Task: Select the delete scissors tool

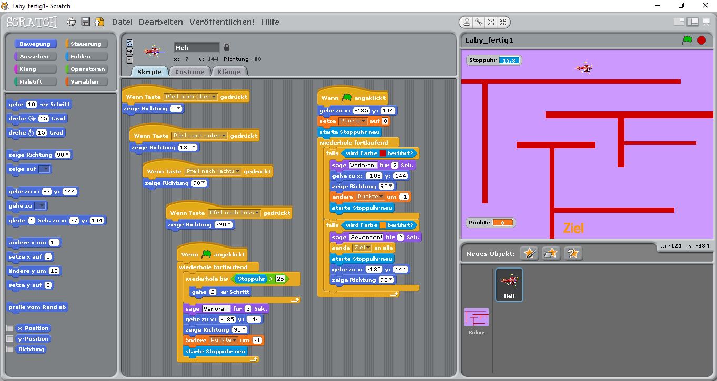Action: [479, 22]
